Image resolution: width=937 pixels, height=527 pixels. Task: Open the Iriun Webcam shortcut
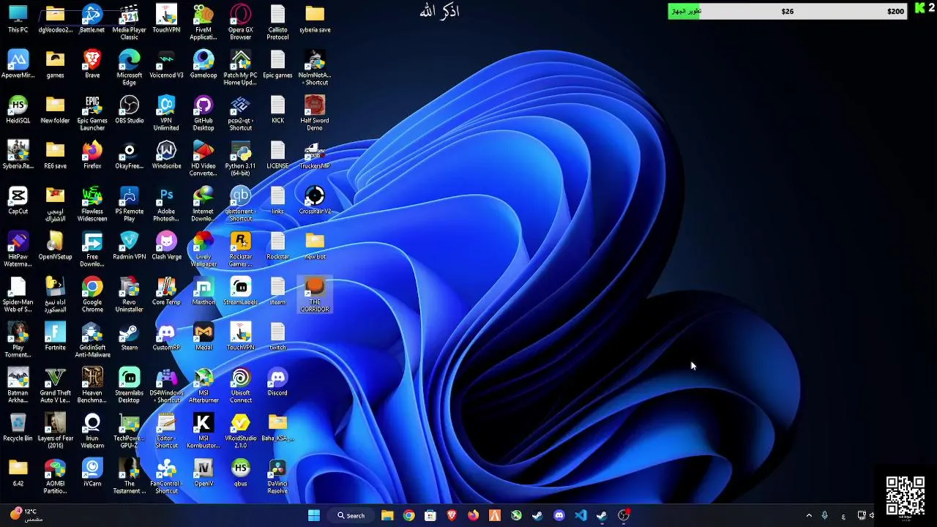click(92, 431)
